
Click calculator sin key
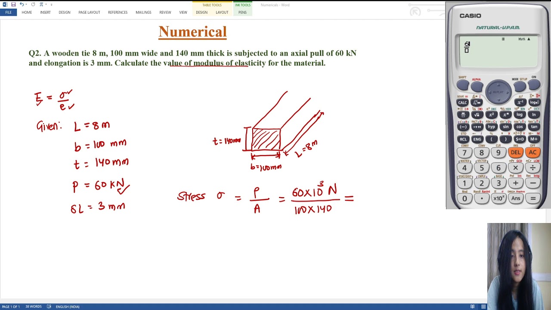click(505, 127)
